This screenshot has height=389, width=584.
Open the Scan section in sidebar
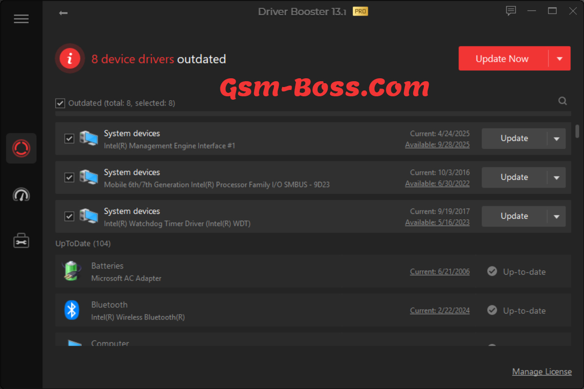pos(21,148)
